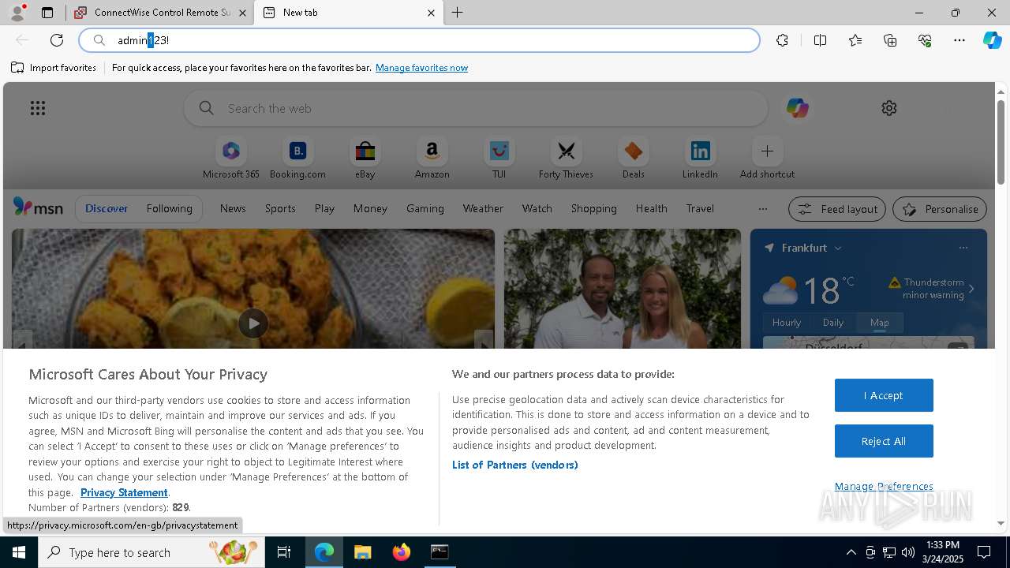Open Manage Preferences link
Image resolution: width=1010 pixels, height=568 pixels.
[x=884, y=486]
